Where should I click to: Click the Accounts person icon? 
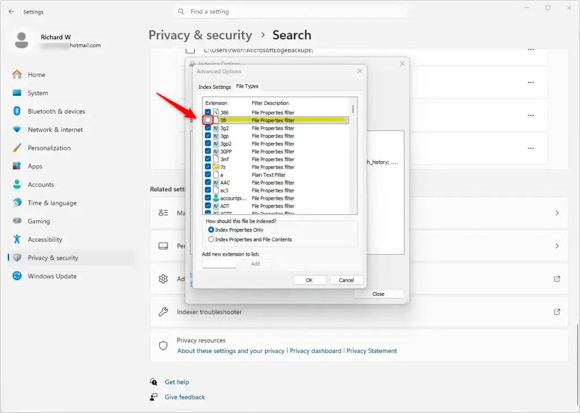click(x=17, y=184)
